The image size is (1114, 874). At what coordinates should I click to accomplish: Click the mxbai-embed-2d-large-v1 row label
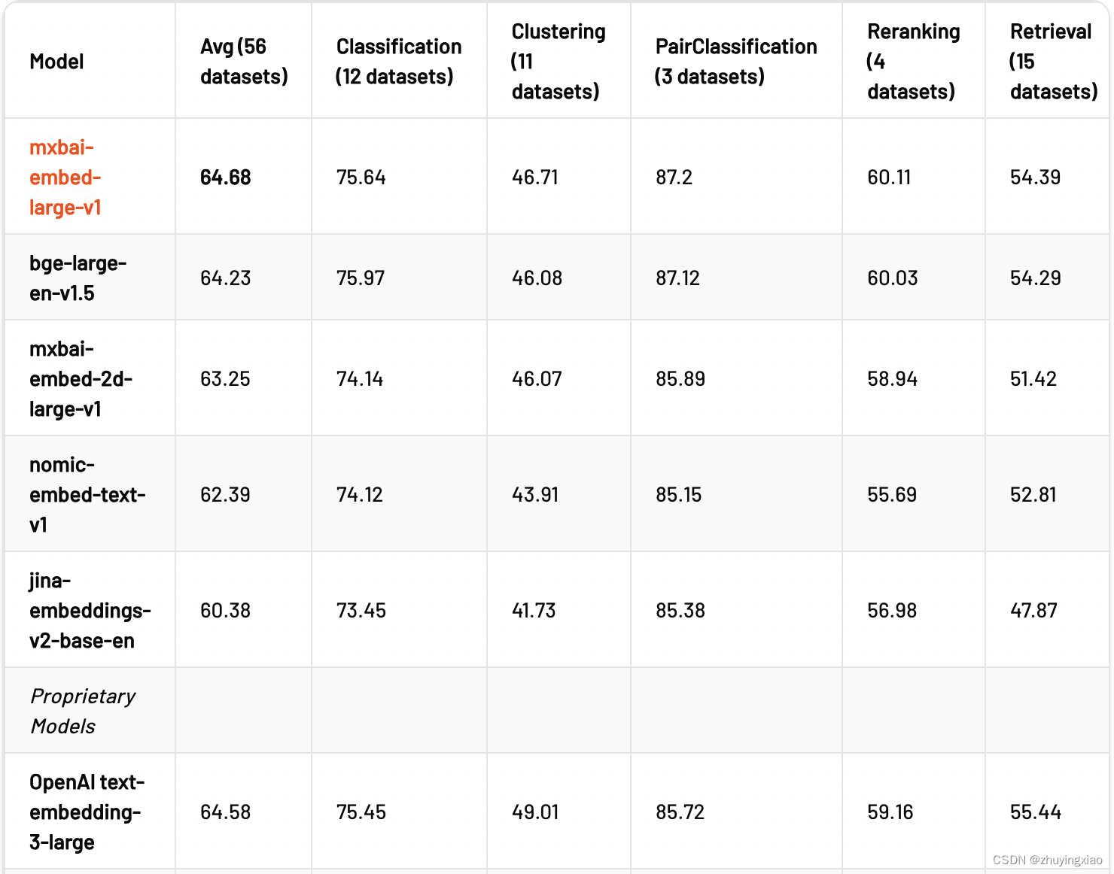81,378
